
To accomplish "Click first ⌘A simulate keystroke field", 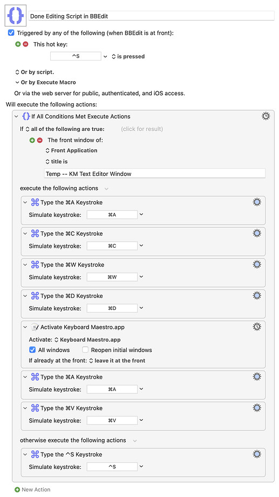I will click(x=112, y=215).
